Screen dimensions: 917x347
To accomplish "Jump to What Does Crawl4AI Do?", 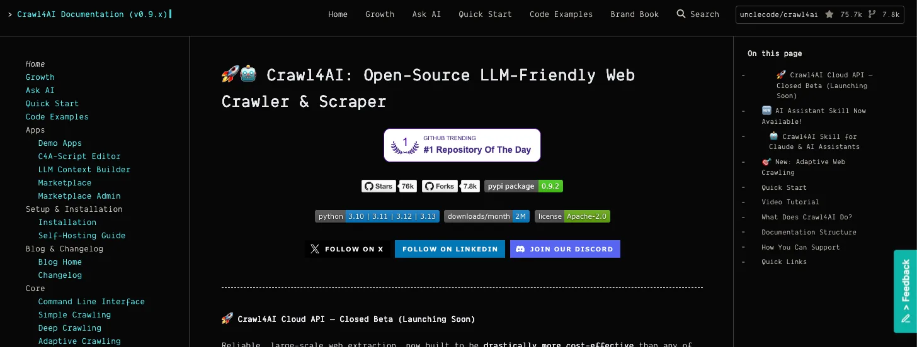I will coord(807,217).
